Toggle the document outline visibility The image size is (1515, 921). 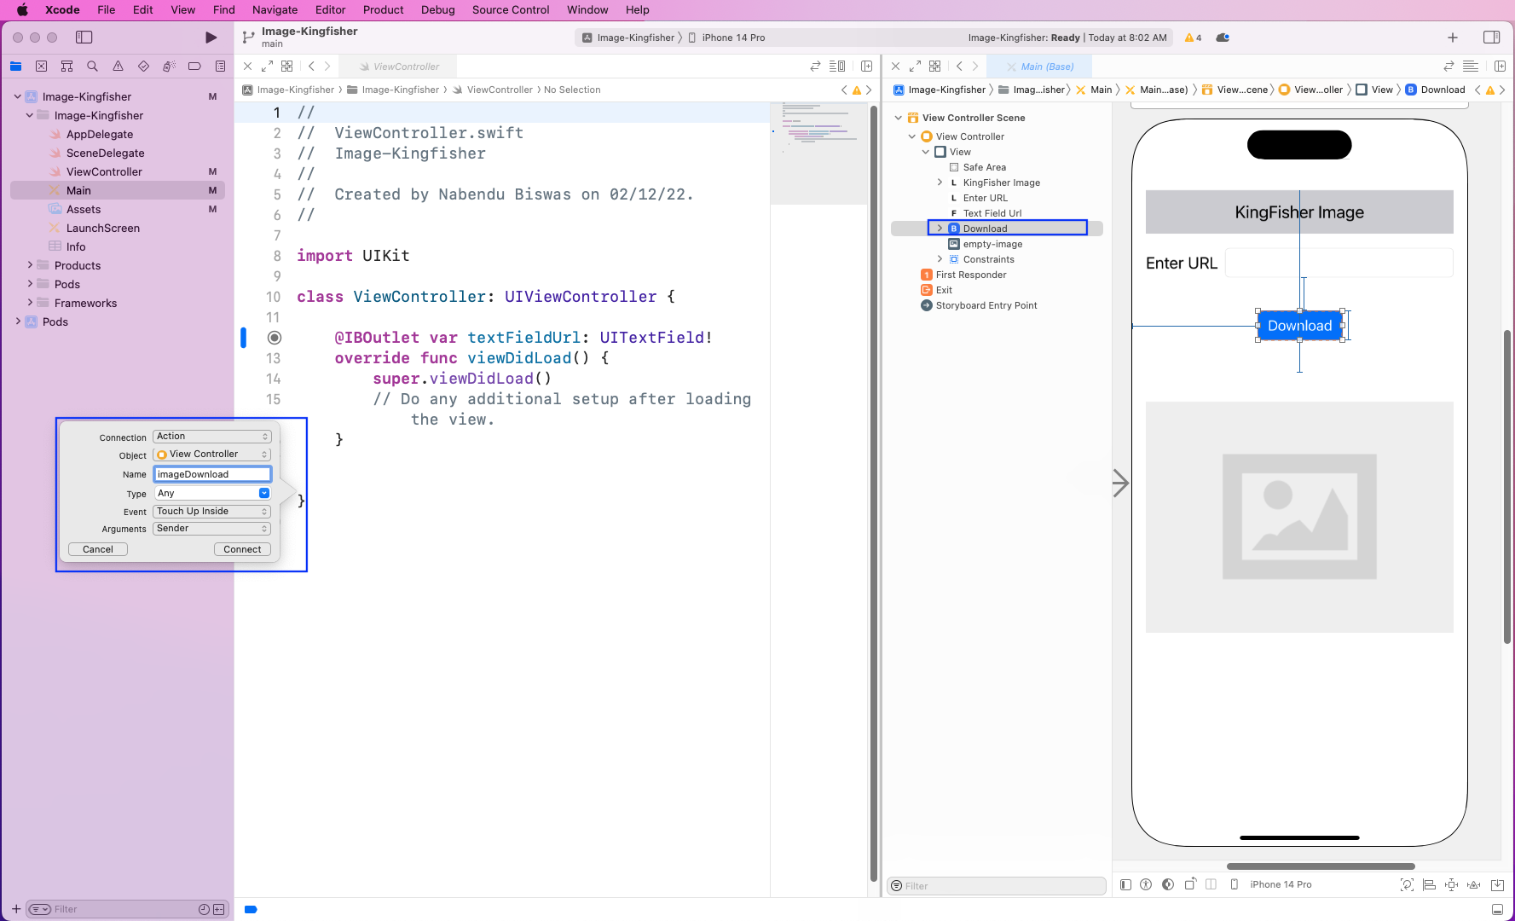coord(1125,885)
